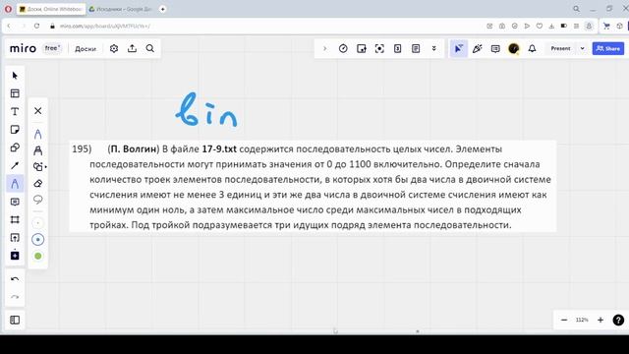
Task: Click the free plan badge
Action: pos(52,48)
